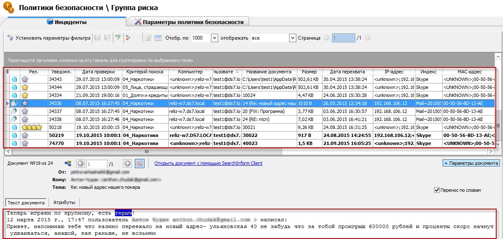Click the relevance star in row 50219
Image resolution: width=503 pixels, height=239 pixels.
point(25,135)
